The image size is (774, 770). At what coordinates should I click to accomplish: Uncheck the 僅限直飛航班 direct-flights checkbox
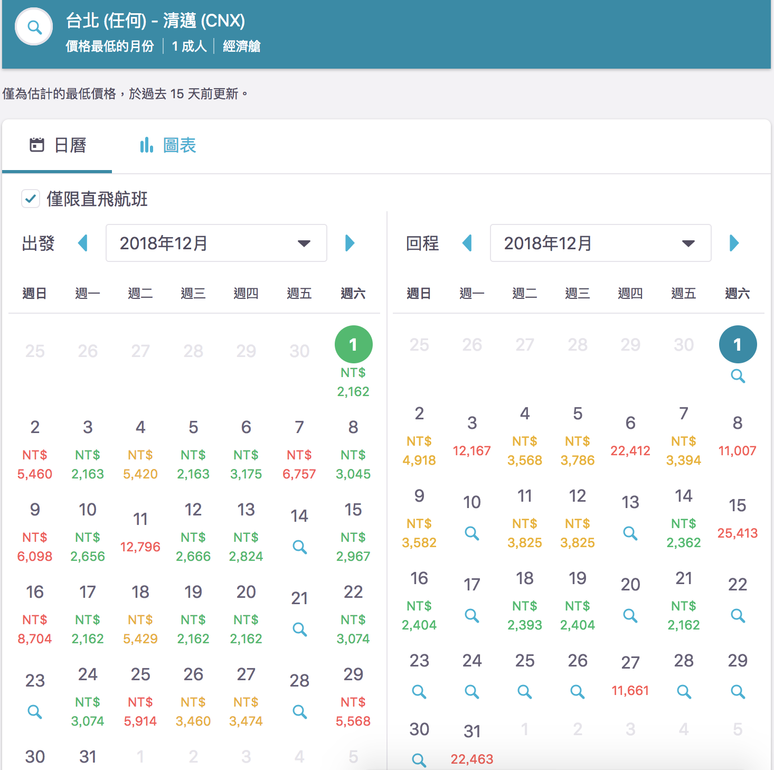pos(31,199)
